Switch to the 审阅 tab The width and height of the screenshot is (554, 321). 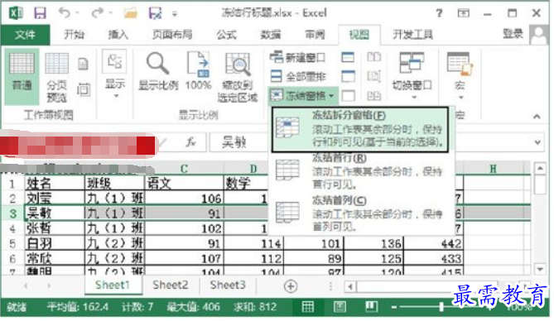click(315, 35)
